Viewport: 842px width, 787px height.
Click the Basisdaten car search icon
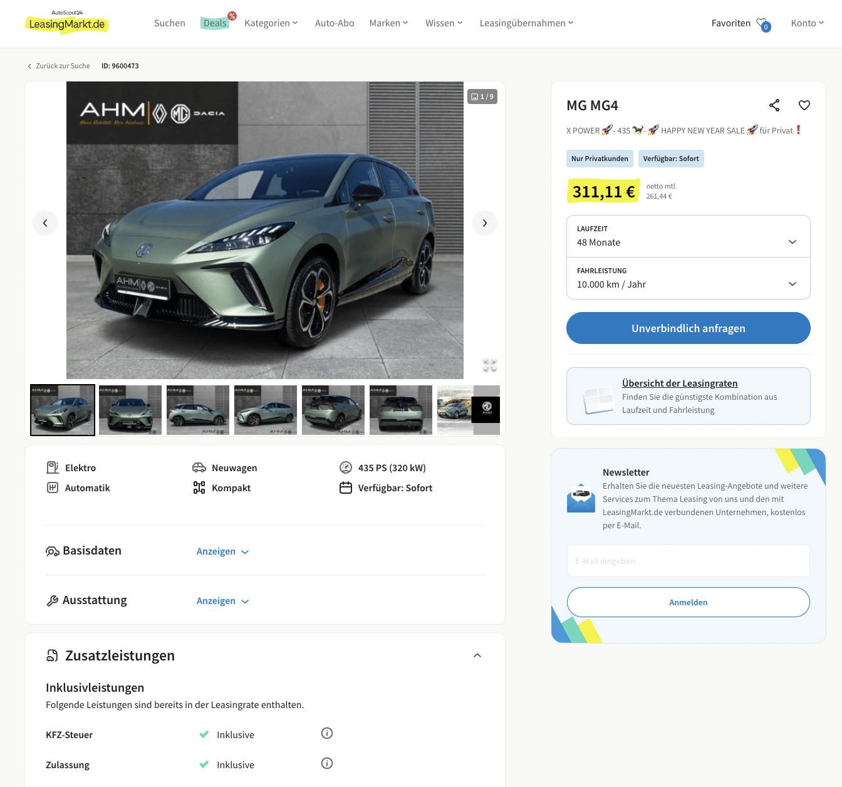(x=53, y=551)
